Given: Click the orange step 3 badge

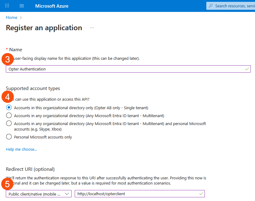Looking at the screenshot, I should point(8,59).
